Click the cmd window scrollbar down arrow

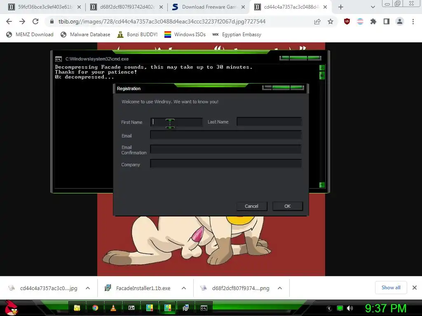322,185
